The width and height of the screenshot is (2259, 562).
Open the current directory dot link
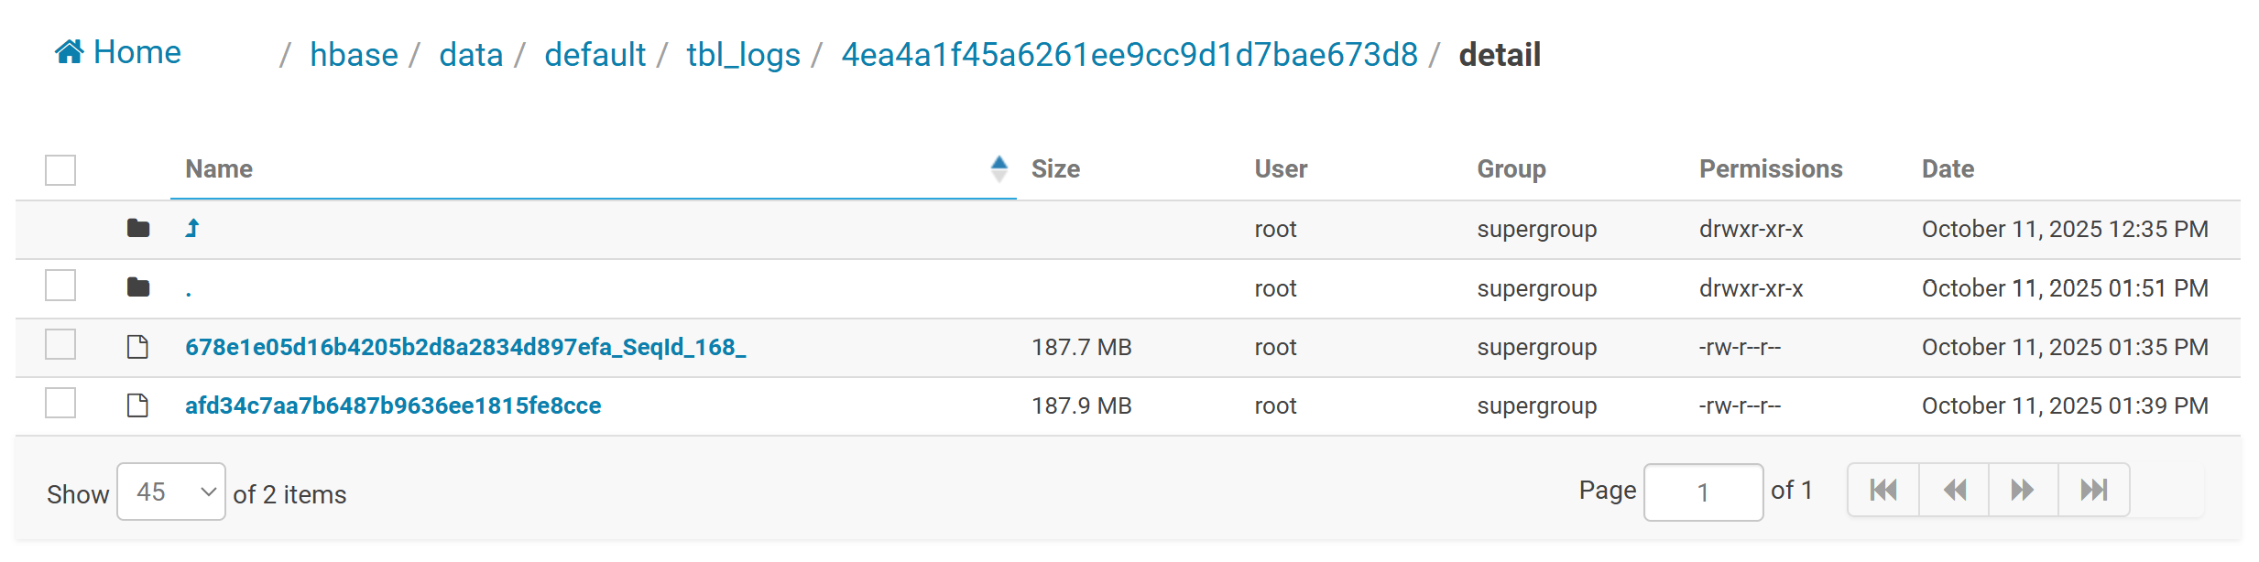(x=189, y=293)
